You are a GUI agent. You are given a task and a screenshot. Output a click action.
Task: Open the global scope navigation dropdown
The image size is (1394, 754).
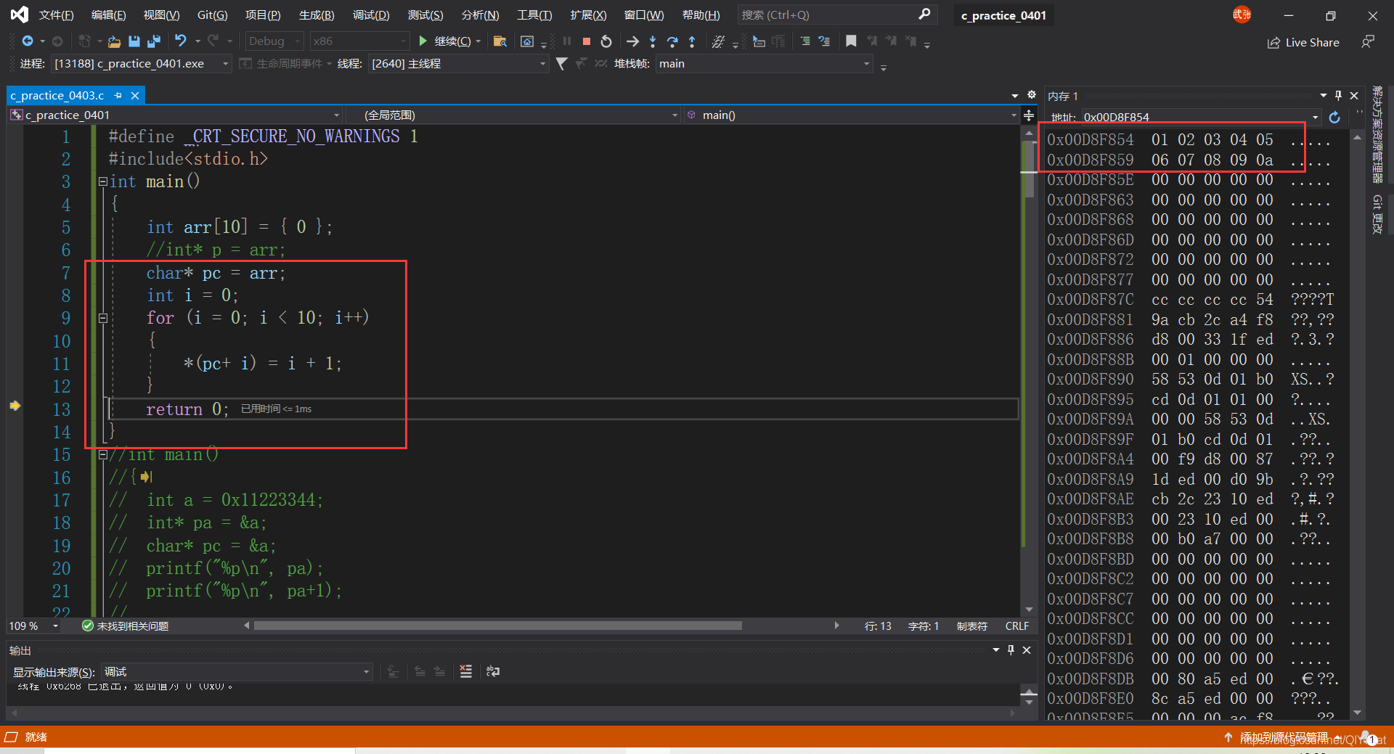click(x=512, y=115)
